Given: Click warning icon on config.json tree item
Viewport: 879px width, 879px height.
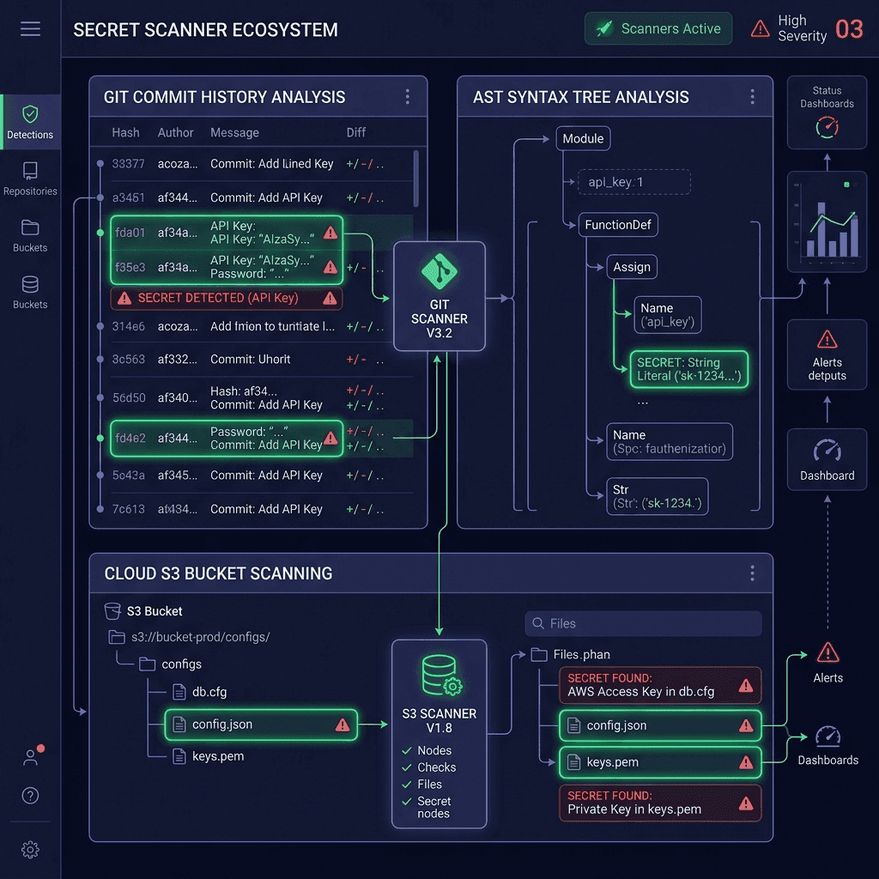Looking at the screenshot, I should (343, 725).
